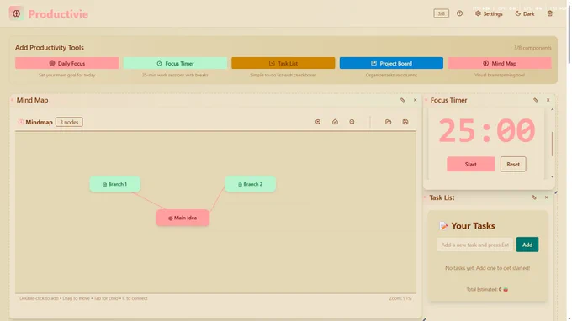Click the 3 nodes badge
The width and height of the screenshot is (572, 321).
coord(69,122)
